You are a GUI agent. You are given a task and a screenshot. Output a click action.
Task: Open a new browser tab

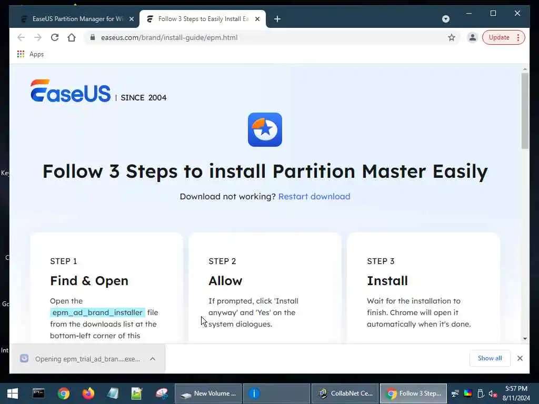(x=277, y=19)
